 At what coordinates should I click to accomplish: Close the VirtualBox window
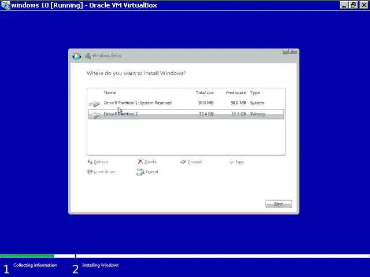(x=364, y=5)
